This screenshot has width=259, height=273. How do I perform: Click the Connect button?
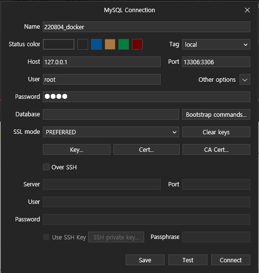click(x=231, y=260)
